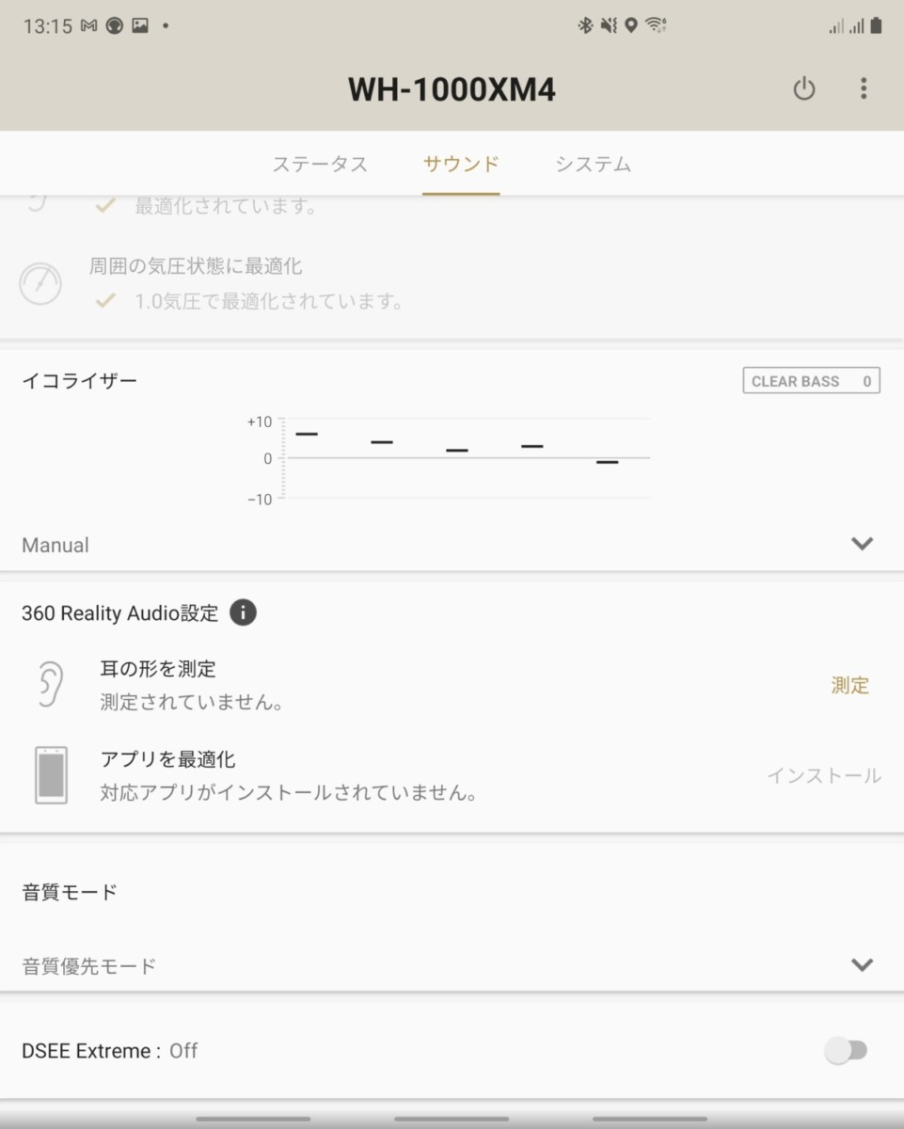Expand the Manual equalizer preset dropdown
The width and height of the screenshot is (904, 1129).
click(x=452, y=544)
